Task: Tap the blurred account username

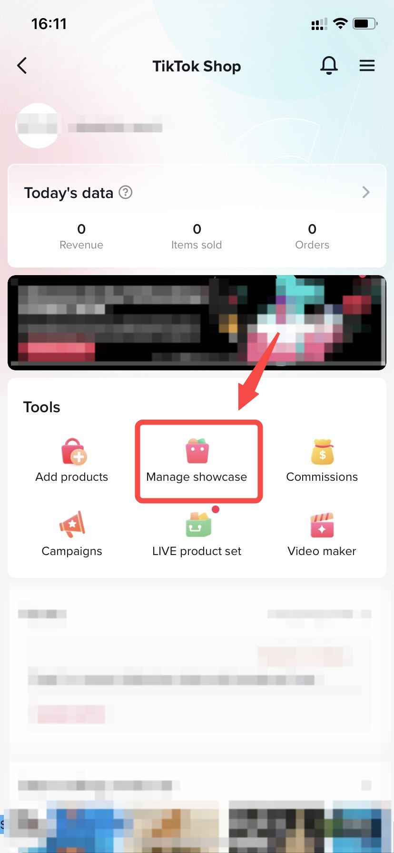Action: pyautogui.click(x=115, y=127)
